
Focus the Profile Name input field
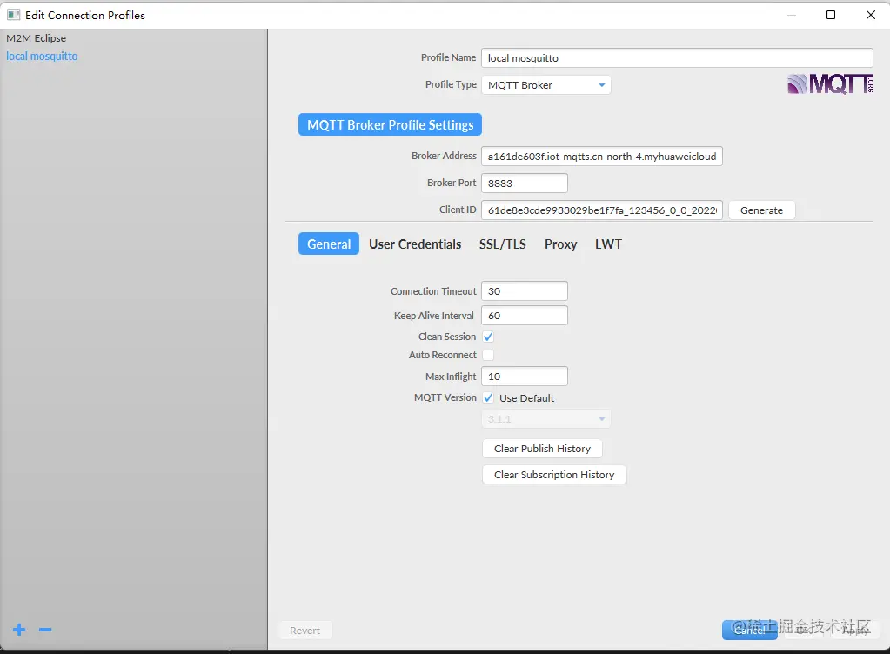click(677, 58)
